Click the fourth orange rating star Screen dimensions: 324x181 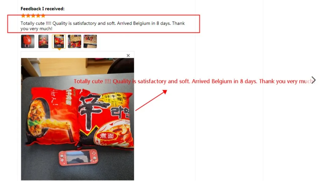[x=38, y=16]
